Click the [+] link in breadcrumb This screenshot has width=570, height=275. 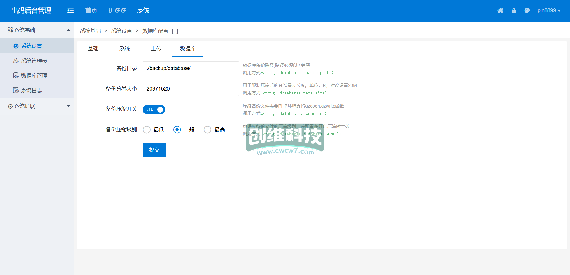[x=175, y=31]
